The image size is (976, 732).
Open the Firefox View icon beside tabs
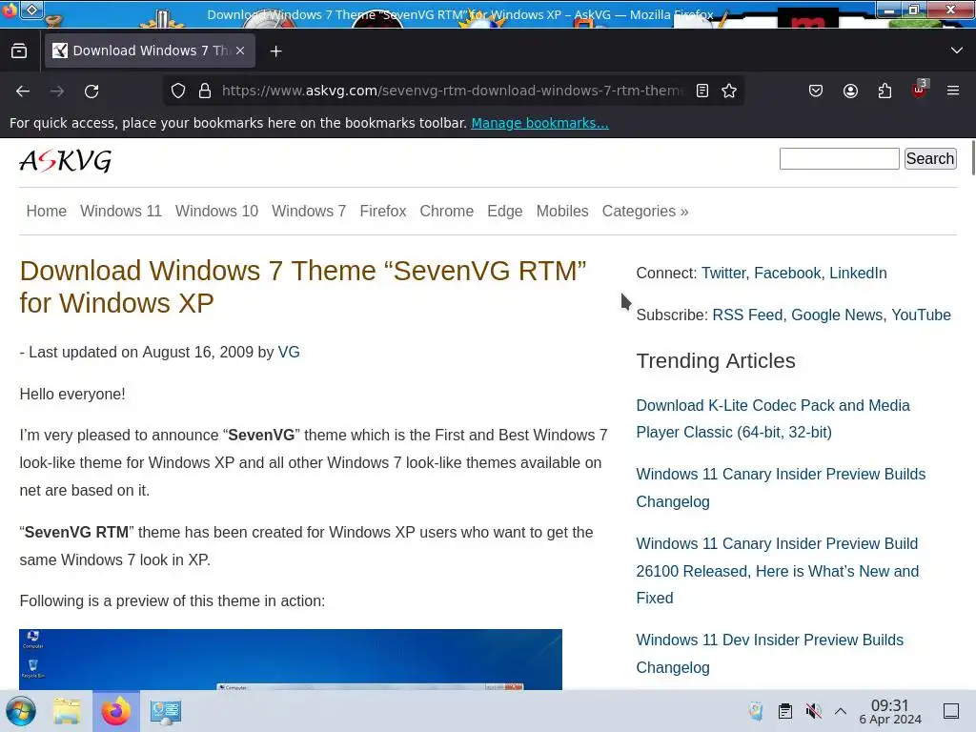click(19, 51)
